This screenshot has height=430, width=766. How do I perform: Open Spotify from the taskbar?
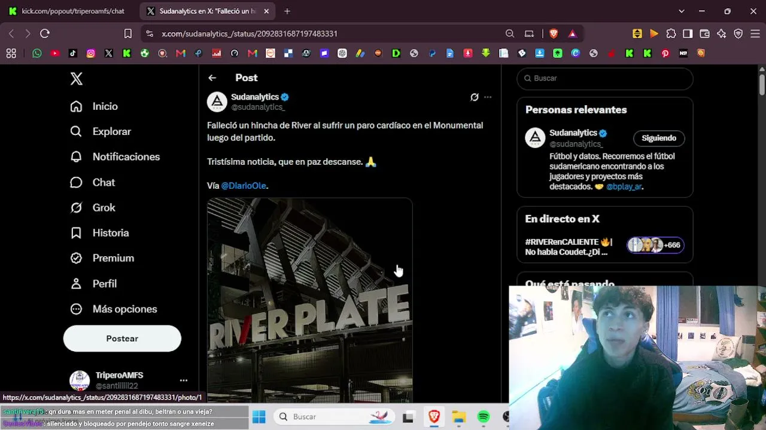pos(484,416)
